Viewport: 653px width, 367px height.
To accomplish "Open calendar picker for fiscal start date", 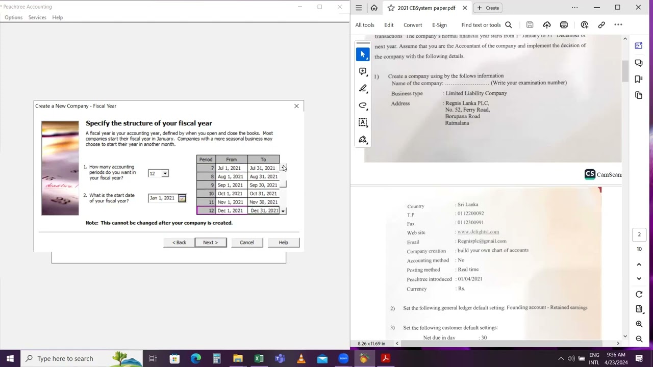I will 182,198.
